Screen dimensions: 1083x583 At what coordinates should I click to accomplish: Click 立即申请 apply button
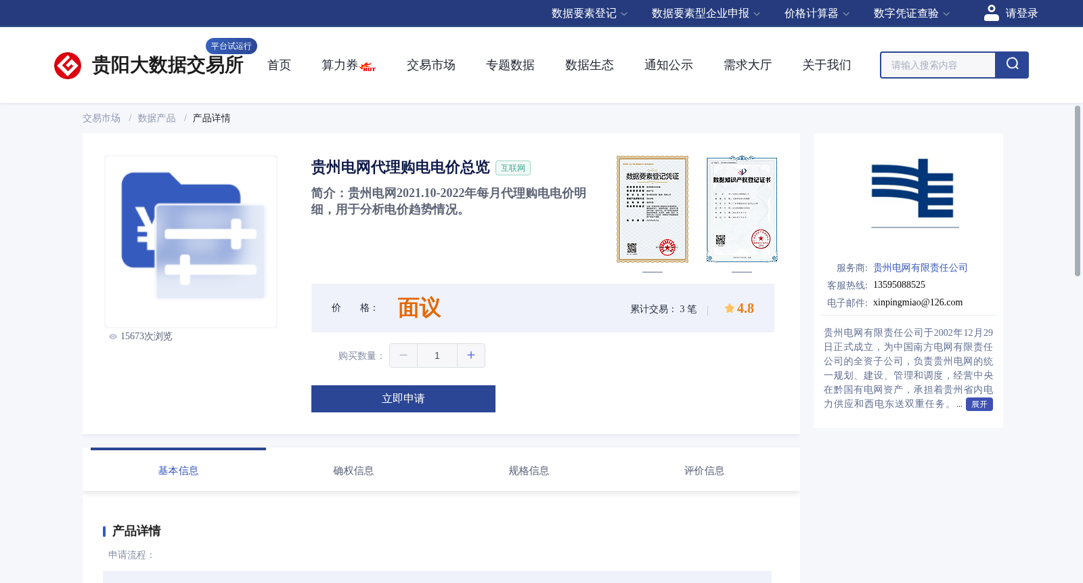[403, 399]
